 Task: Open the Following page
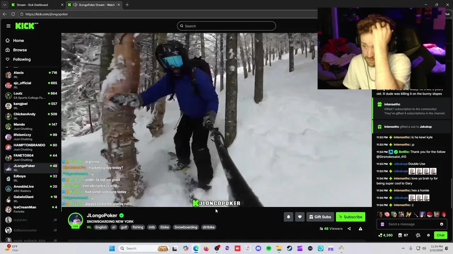(22, 59)
